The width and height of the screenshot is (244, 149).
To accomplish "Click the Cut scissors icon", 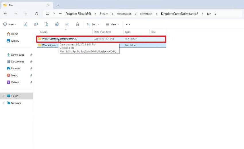I will click(26, 24).
